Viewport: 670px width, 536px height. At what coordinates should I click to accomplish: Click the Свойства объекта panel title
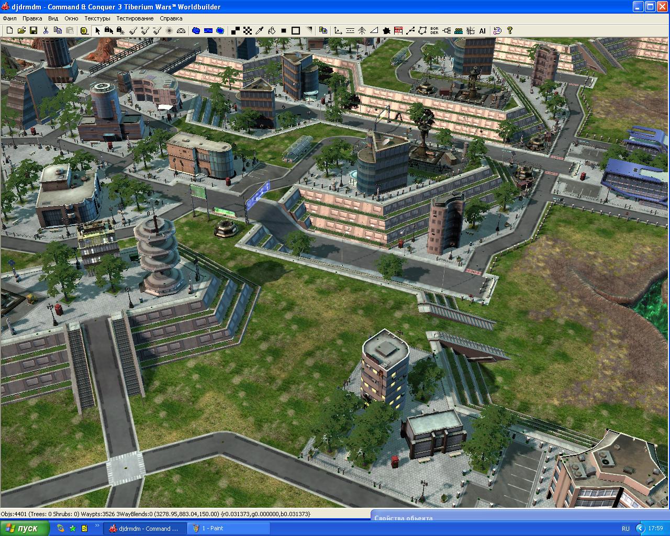coord(404,518)
